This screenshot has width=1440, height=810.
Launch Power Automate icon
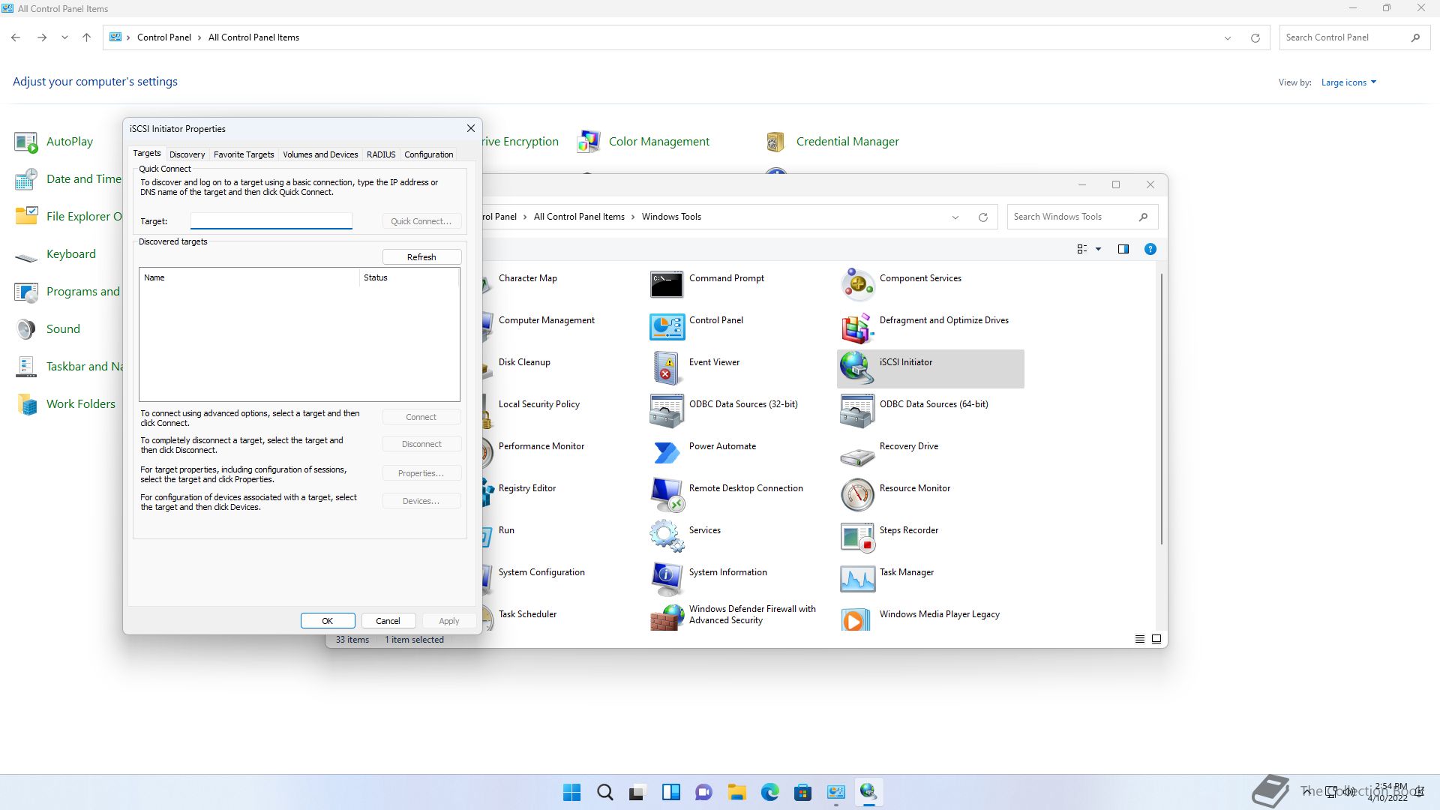[x=667, y=452]
